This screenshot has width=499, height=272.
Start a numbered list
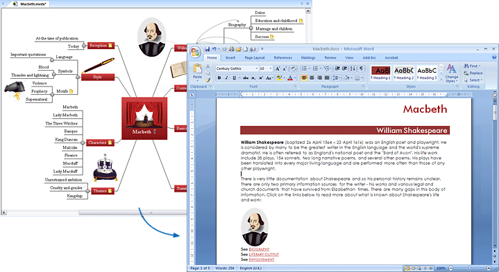pyautogui.click(x=315, y=69)
